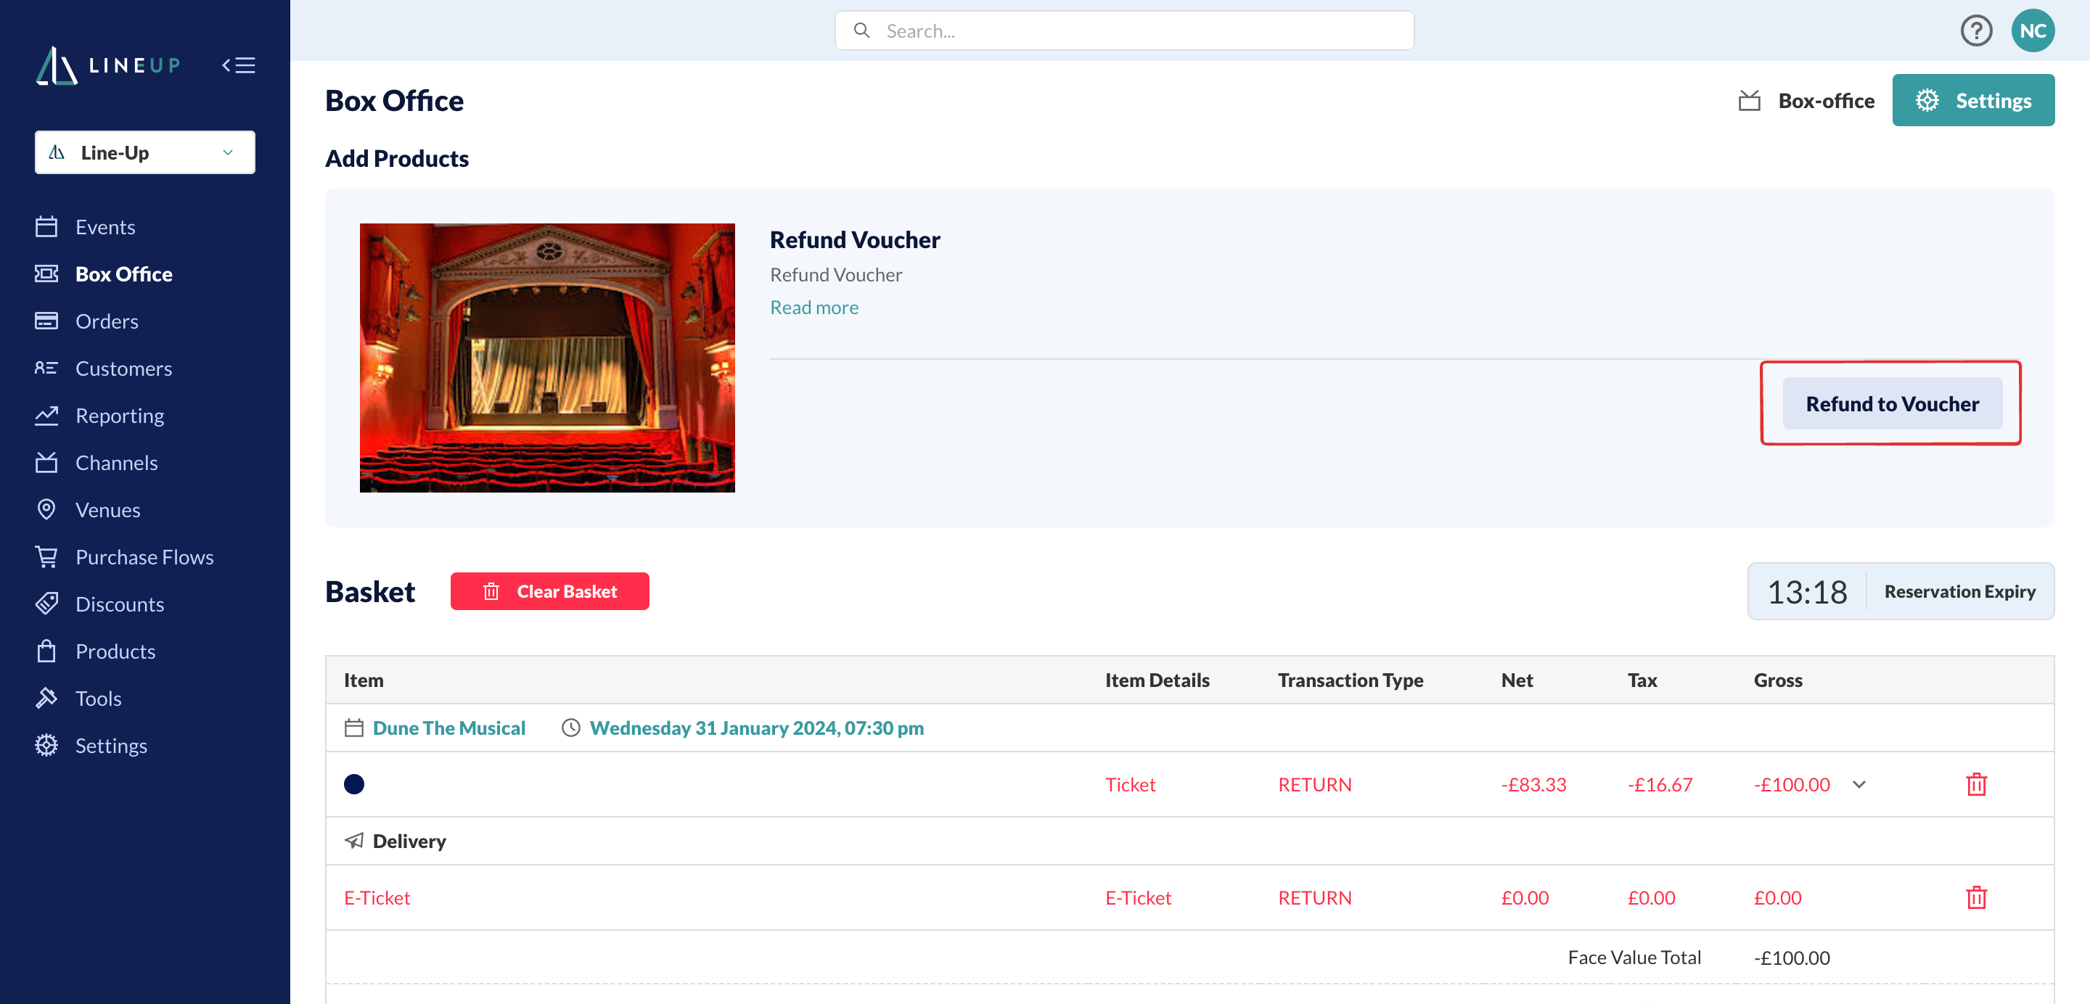Click the Refund to Voucher button

(x=1891, y=403)
